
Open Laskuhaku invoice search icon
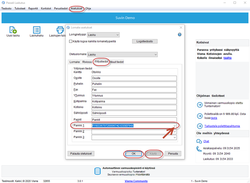click(37, 30)
